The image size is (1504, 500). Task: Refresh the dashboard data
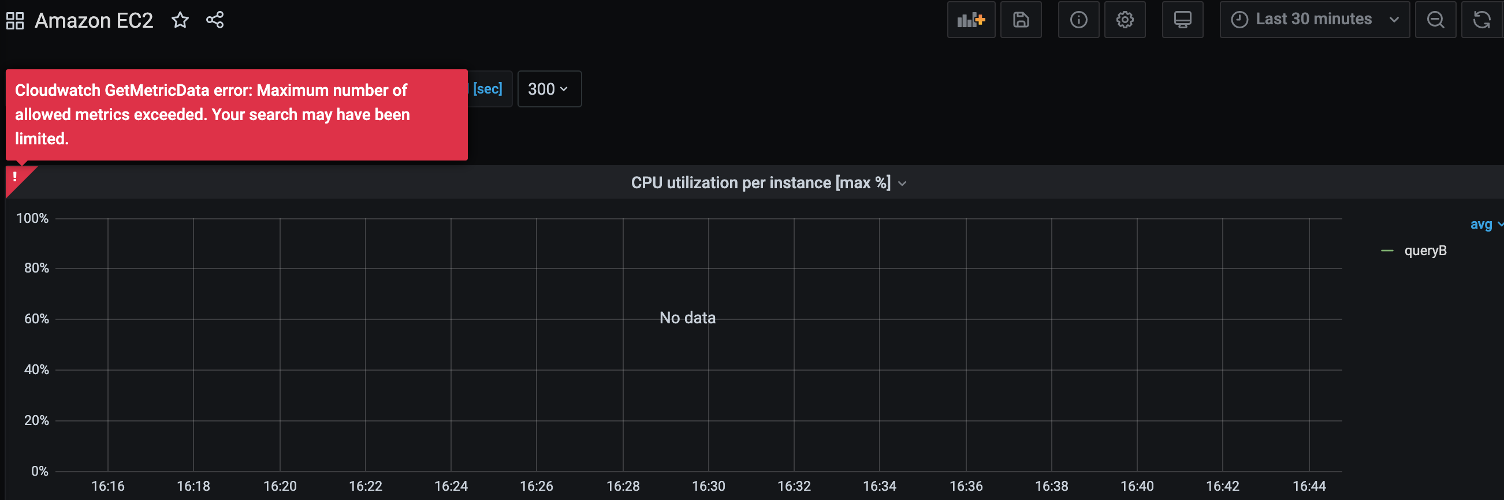1482,19
